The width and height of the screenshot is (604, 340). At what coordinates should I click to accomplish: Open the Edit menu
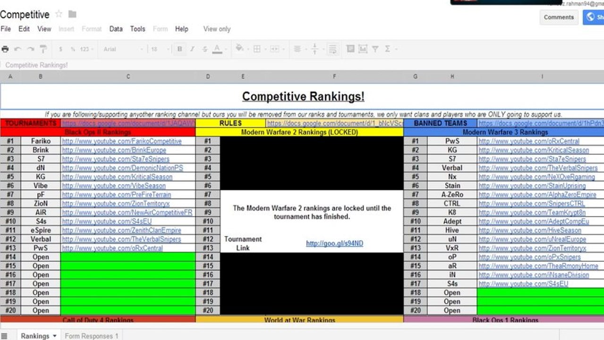point(24,29)
